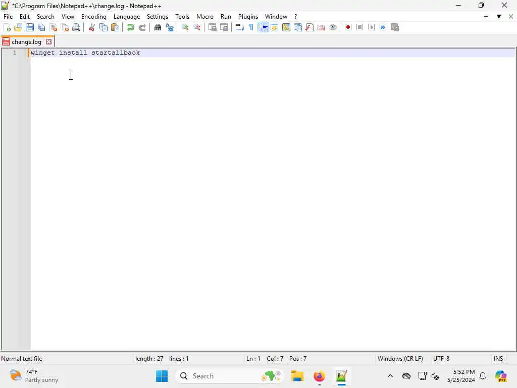Open the tab list dropdown triangle
517x388 pixels.
499,17
